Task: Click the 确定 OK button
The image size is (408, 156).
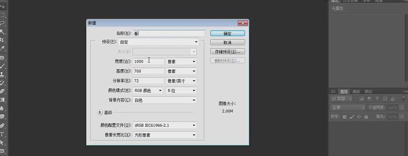Action: (x=227, y=34)
